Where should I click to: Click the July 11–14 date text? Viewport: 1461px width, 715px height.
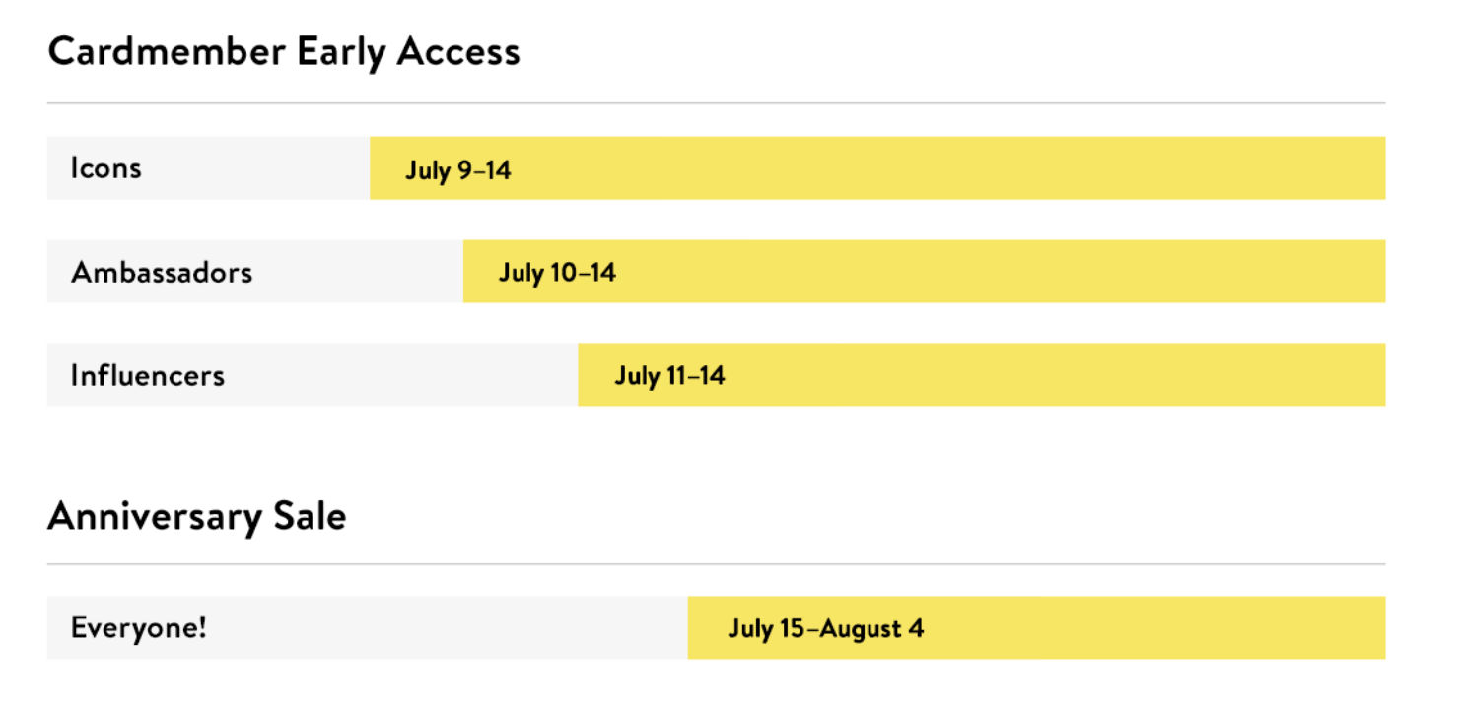click(x=669, y=376)
